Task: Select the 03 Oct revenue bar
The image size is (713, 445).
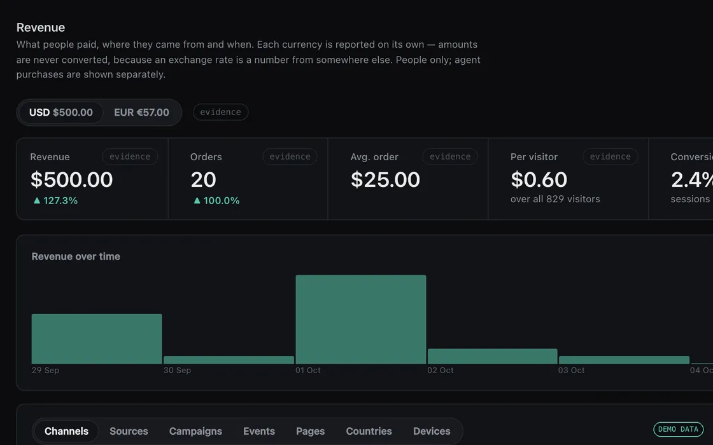Action: pyautogui.click(x=624, y=360)
